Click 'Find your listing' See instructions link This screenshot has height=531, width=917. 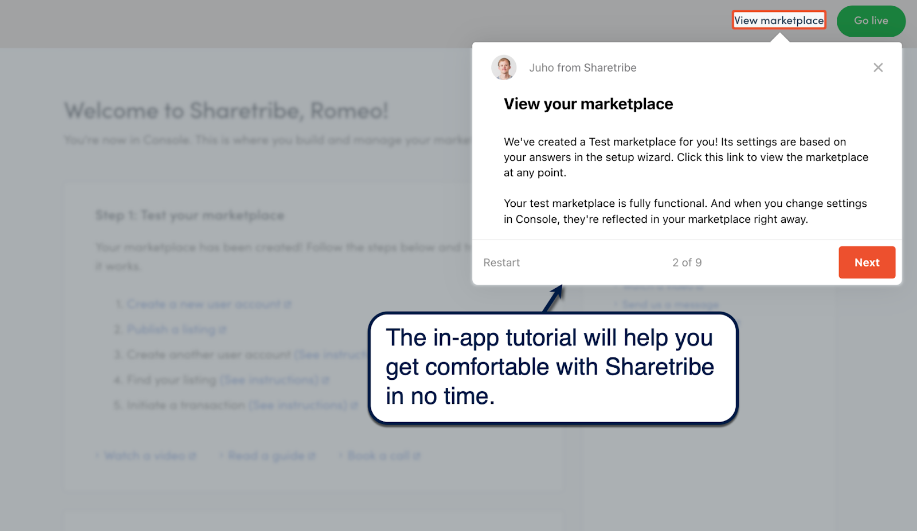[x=275, y=380]
